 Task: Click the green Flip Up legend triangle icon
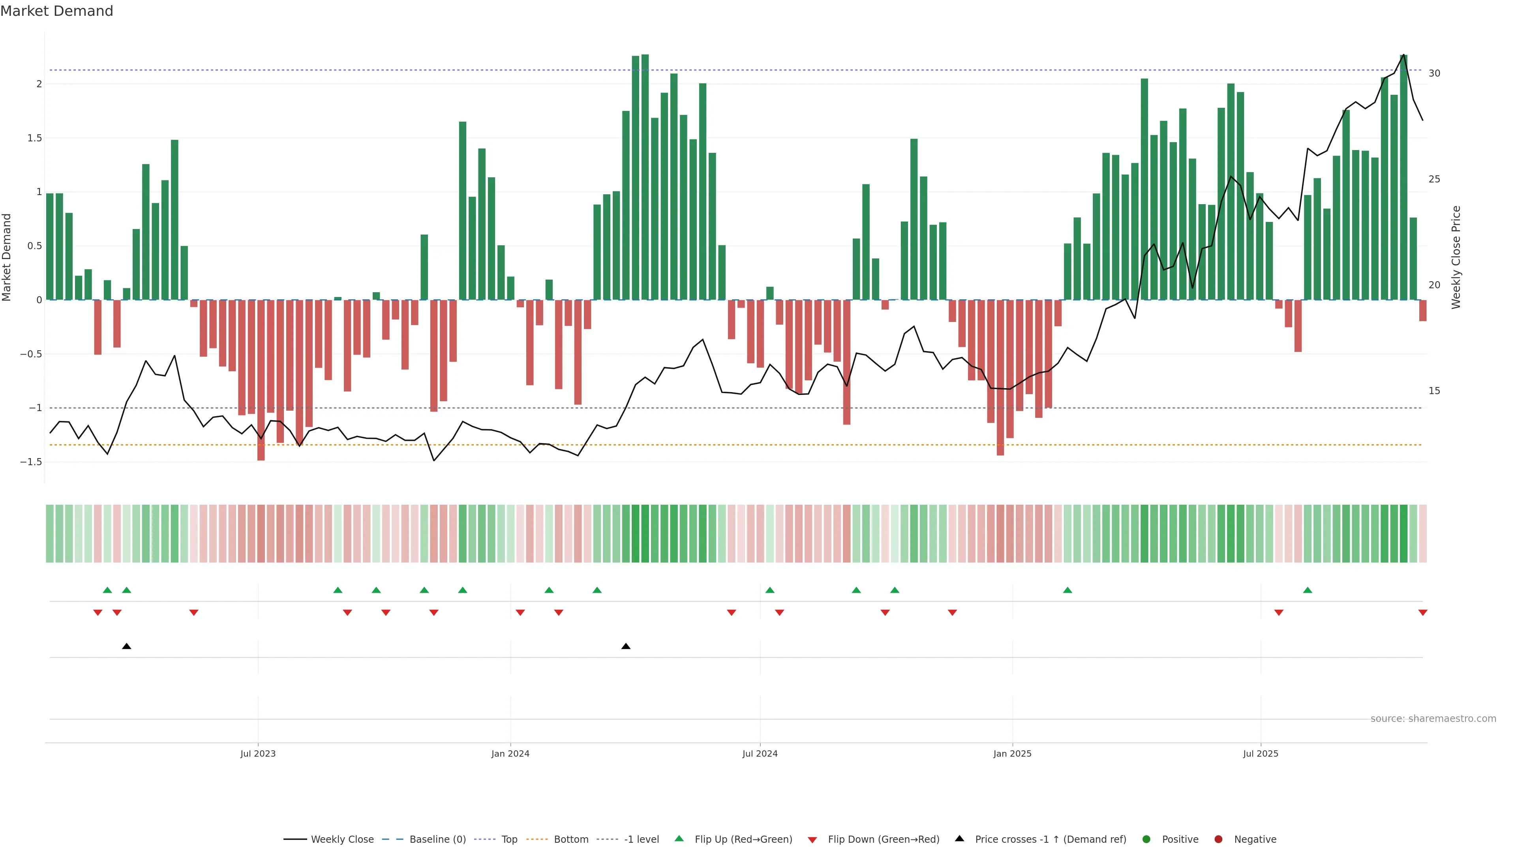(x=679, y=838)
